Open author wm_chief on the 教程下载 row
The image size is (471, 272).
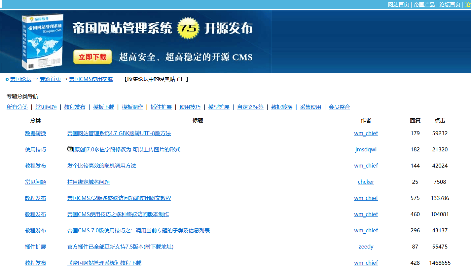366,263
